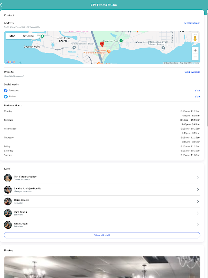
Task: Select the Map view tab
Action: 12,36
